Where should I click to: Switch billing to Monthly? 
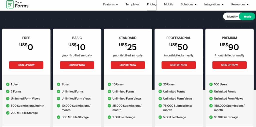click(x=232, y=17)
